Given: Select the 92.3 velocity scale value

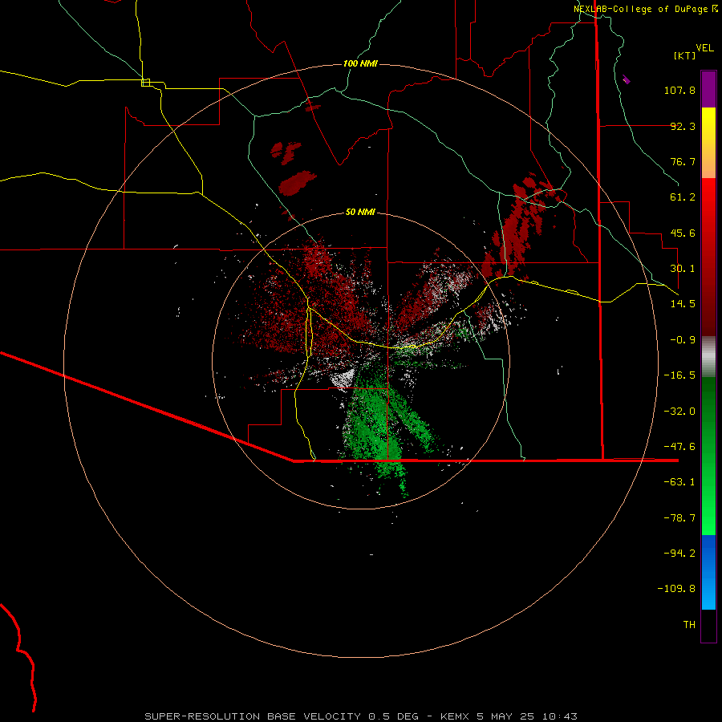Looking at the screenshot, I should point(683,126).
